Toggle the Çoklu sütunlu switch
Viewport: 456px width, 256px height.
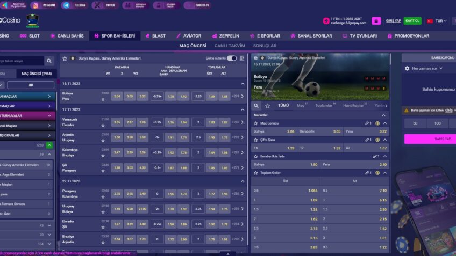pyautogui.click(x=231, y=58)
